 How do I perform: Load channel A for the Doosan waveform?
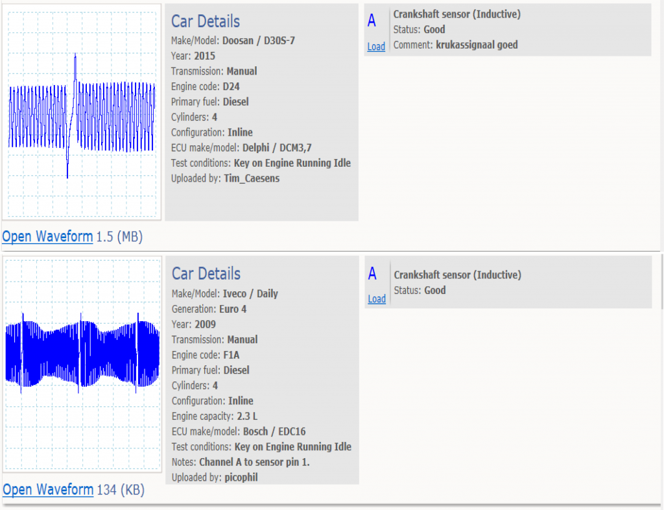[x=376, y=47]
